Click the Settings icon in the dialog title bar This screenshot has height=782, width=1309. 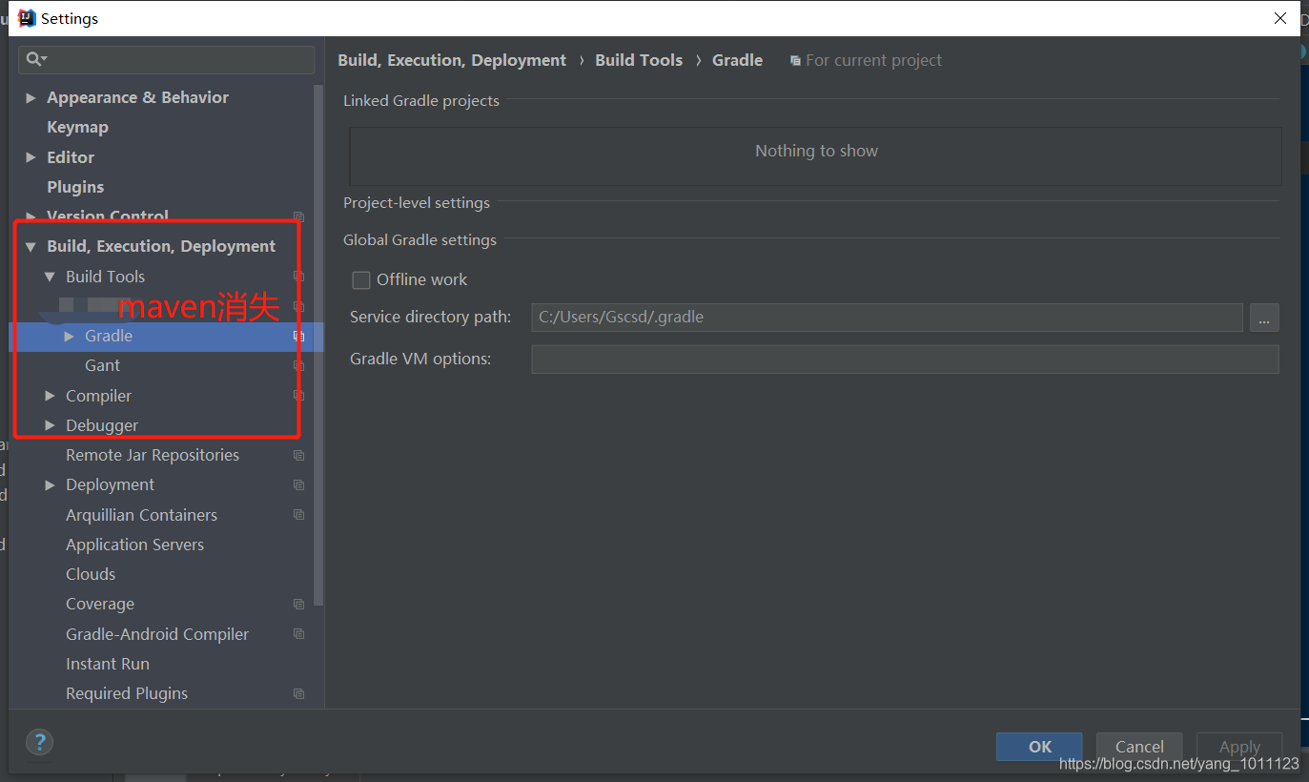[26, 17]
